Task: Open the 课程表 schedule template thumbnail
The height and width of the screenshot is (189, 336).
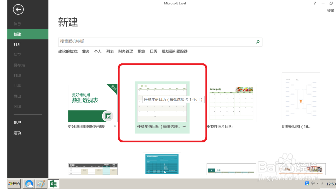Action: point(93,169)
